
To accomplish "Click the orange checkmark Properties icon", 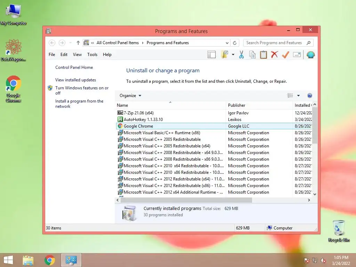I will coord(285,55).
